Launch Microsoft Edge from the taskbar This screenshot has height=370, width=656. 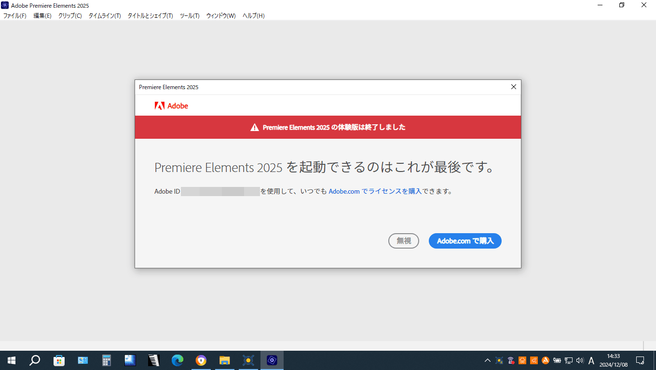point(178,360)
